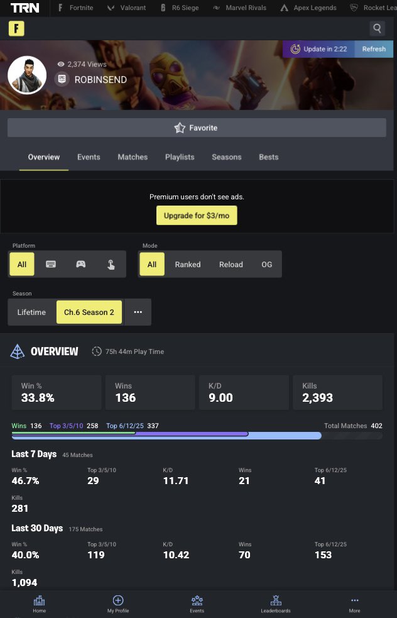
Task: Click the K/D 9.00 stat card
Action: 244,392
